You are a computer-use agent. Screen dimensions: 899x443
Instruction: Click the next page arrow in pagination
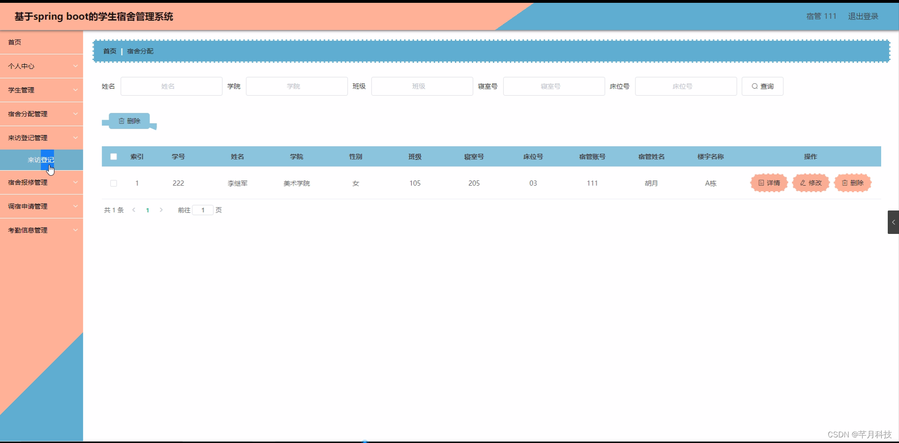click(161, 210)
